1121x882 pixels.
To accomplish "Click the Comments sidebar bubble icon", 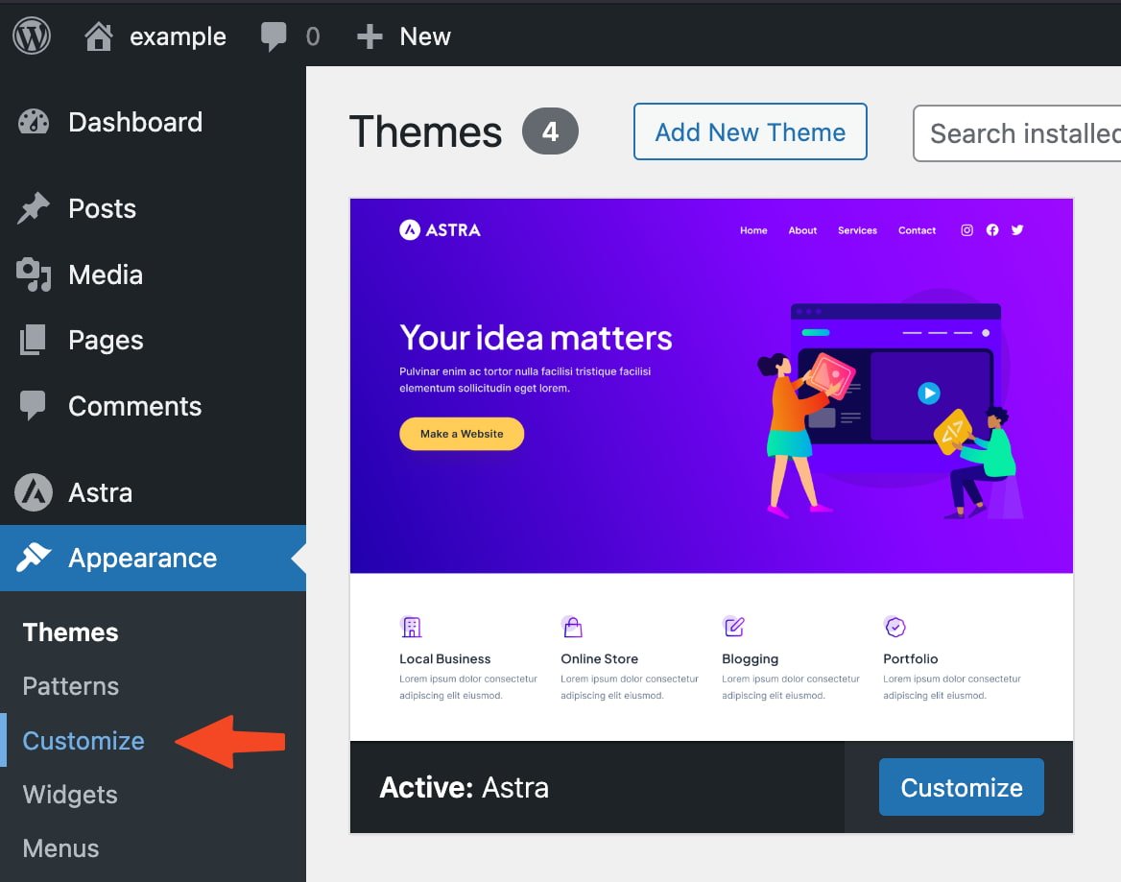I will pyautogui.click(x=34, y=406).
